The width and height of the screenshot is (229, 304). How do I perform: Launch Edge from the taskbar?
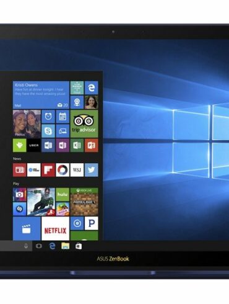click(52, 246)
